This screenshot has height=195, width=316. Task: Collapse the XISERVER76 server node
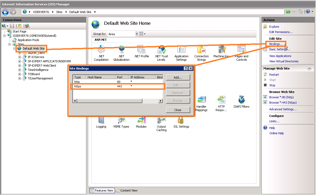coord(4,36)
